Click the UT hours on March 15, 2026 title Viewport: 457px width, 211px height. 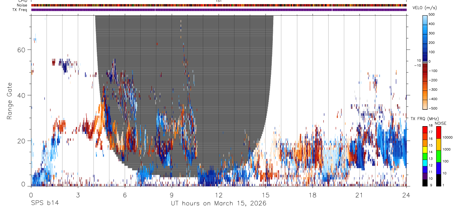[x=218, y=204]
